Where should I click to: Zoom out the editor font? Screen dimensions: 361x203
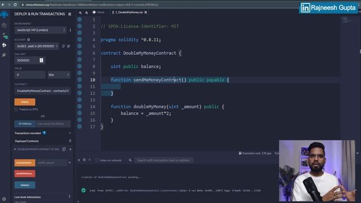tap(80, 12)
